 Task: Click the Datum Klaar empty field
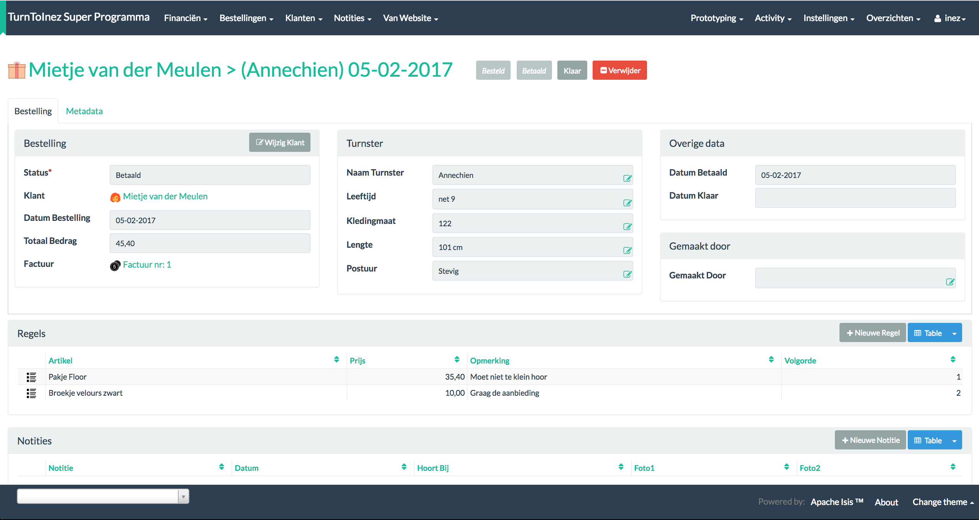[x=855, y=198]
